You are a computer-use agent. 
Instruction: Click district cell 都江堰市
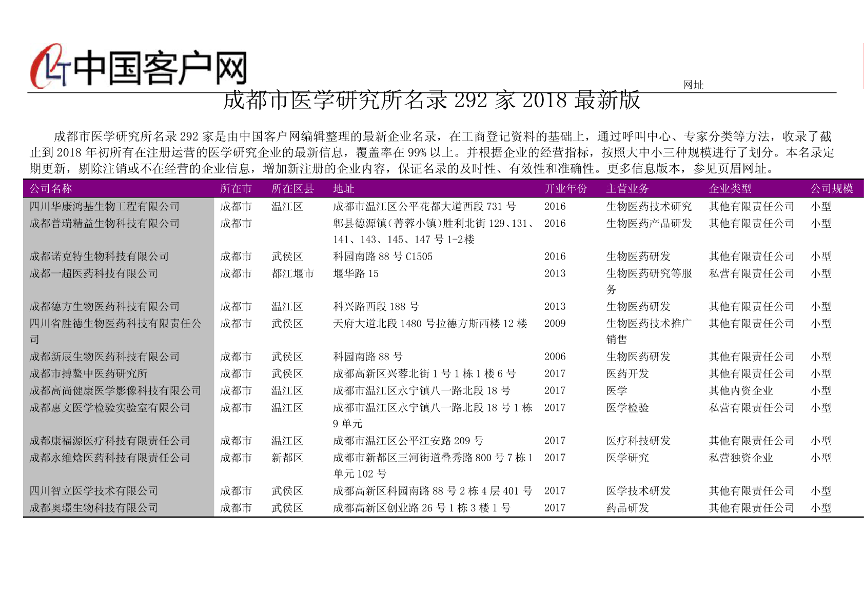click(292, 273)
